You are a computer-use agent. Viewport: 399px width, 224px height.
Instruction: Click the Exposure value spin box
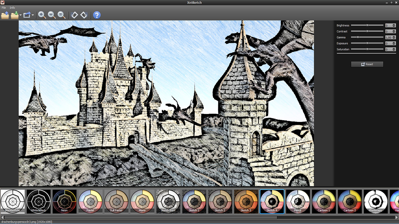point(390,44)
